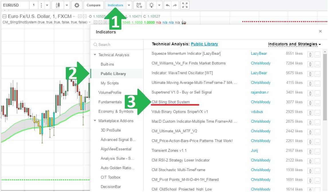This screenshot has height=192, width=328.
Task: Collapse the Euro Fx/U.S. Dollar legend
Action: 4,17
